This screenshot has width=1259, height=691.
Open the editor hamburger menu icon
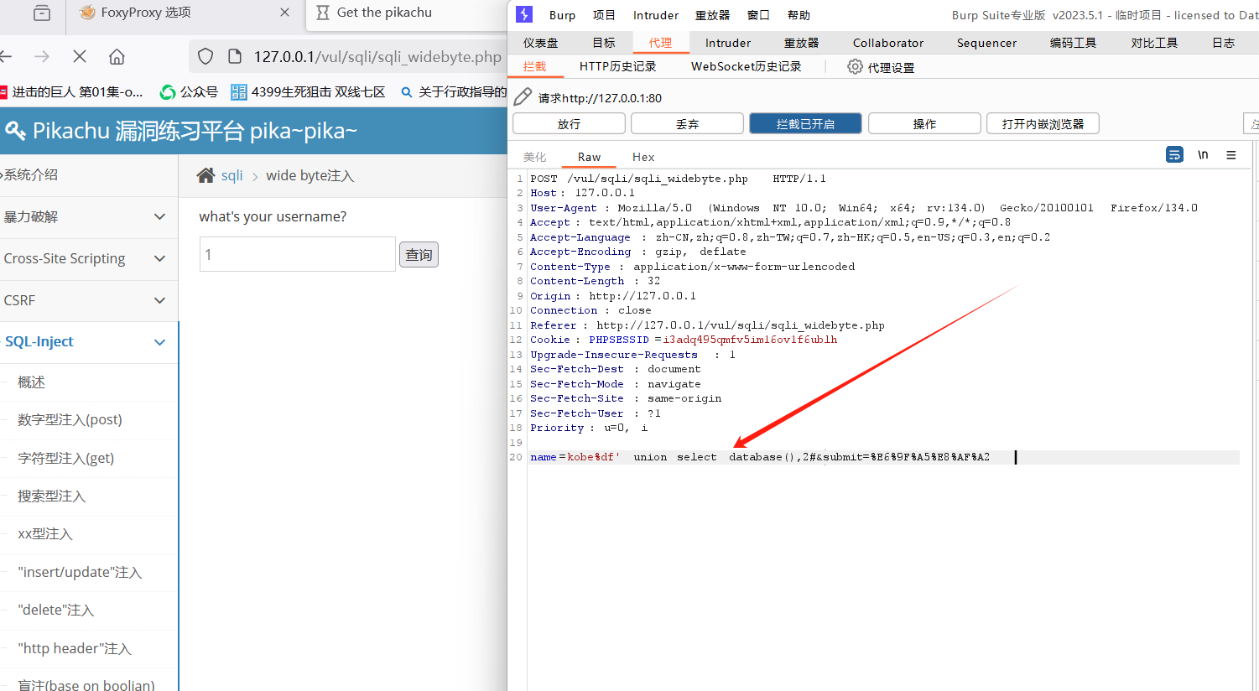(1231, 155)
